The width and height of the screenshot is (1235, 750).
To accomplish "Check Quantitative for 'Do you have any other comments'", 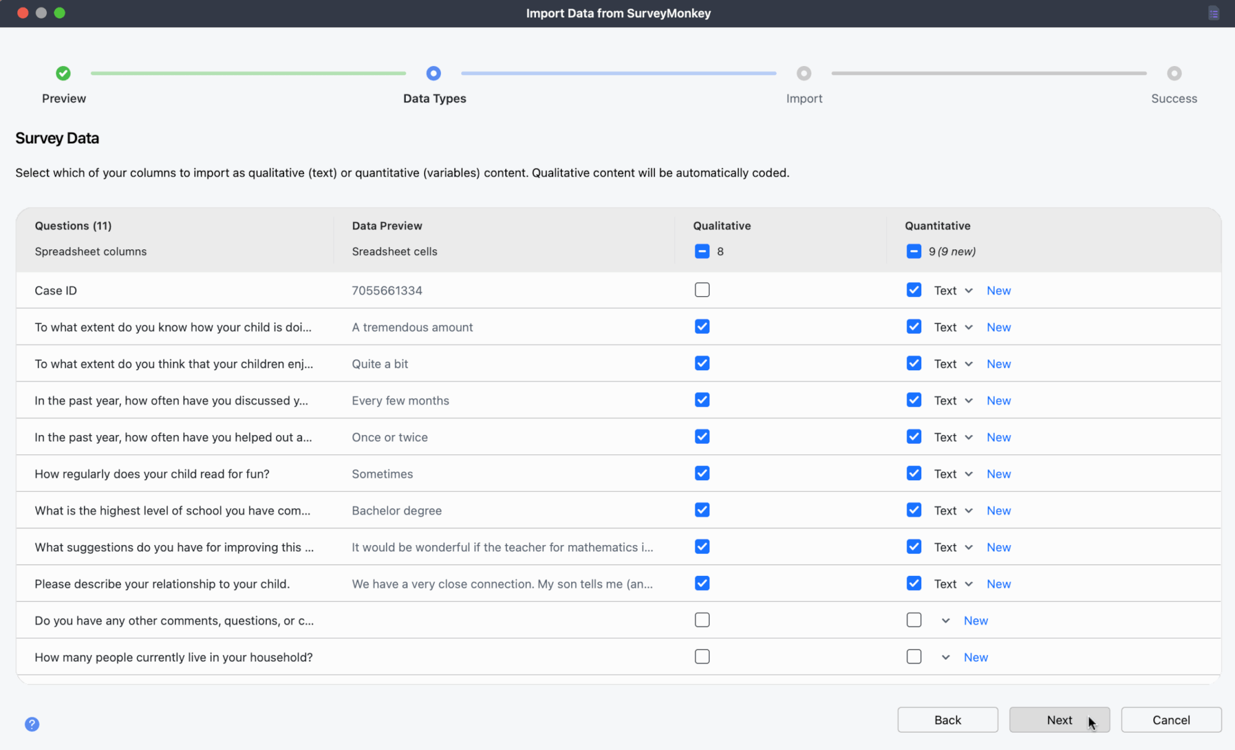I will (x=914, y=620).
